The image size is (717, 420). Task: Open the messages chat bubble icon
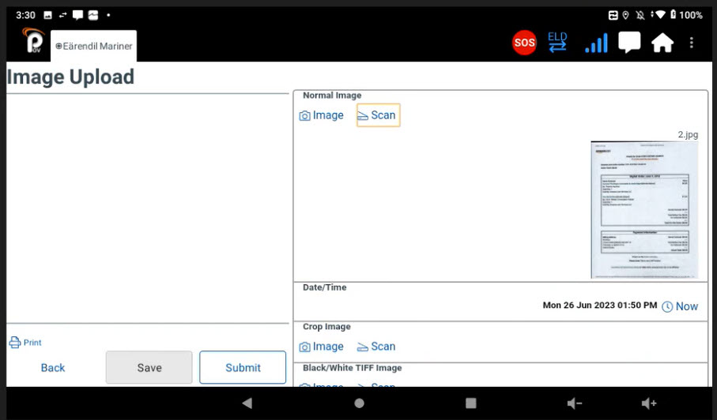629,43
